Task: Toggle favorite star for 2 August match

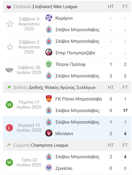Action: (x=10, y=47)
